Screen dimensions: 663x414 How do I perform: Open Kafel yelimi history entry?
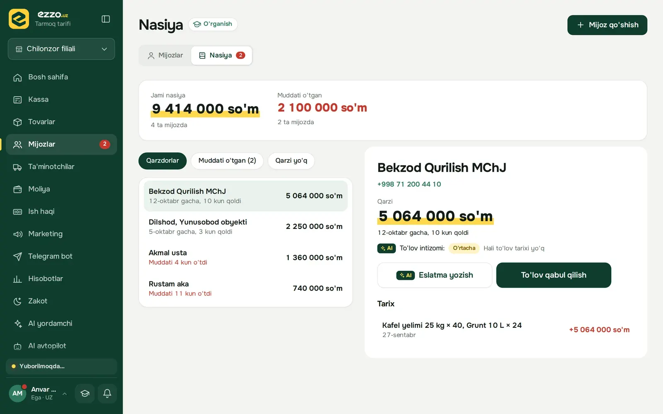506,330
